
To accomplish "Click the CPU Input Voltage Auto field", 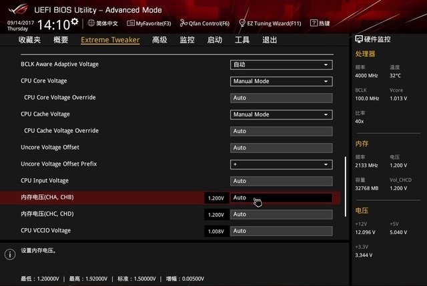I will coord(281,181).
